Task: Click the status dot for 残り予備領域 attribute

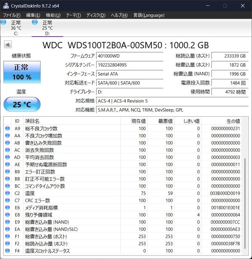Action: 7,215
